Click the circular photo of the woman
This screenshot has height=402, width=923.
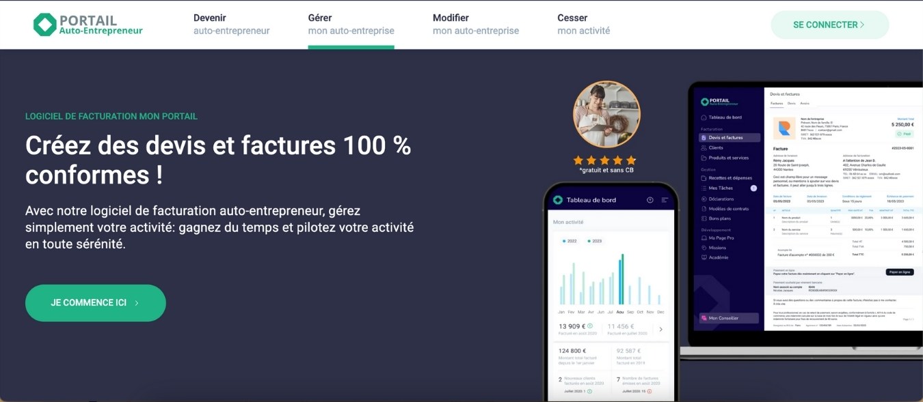click(606, 115)
